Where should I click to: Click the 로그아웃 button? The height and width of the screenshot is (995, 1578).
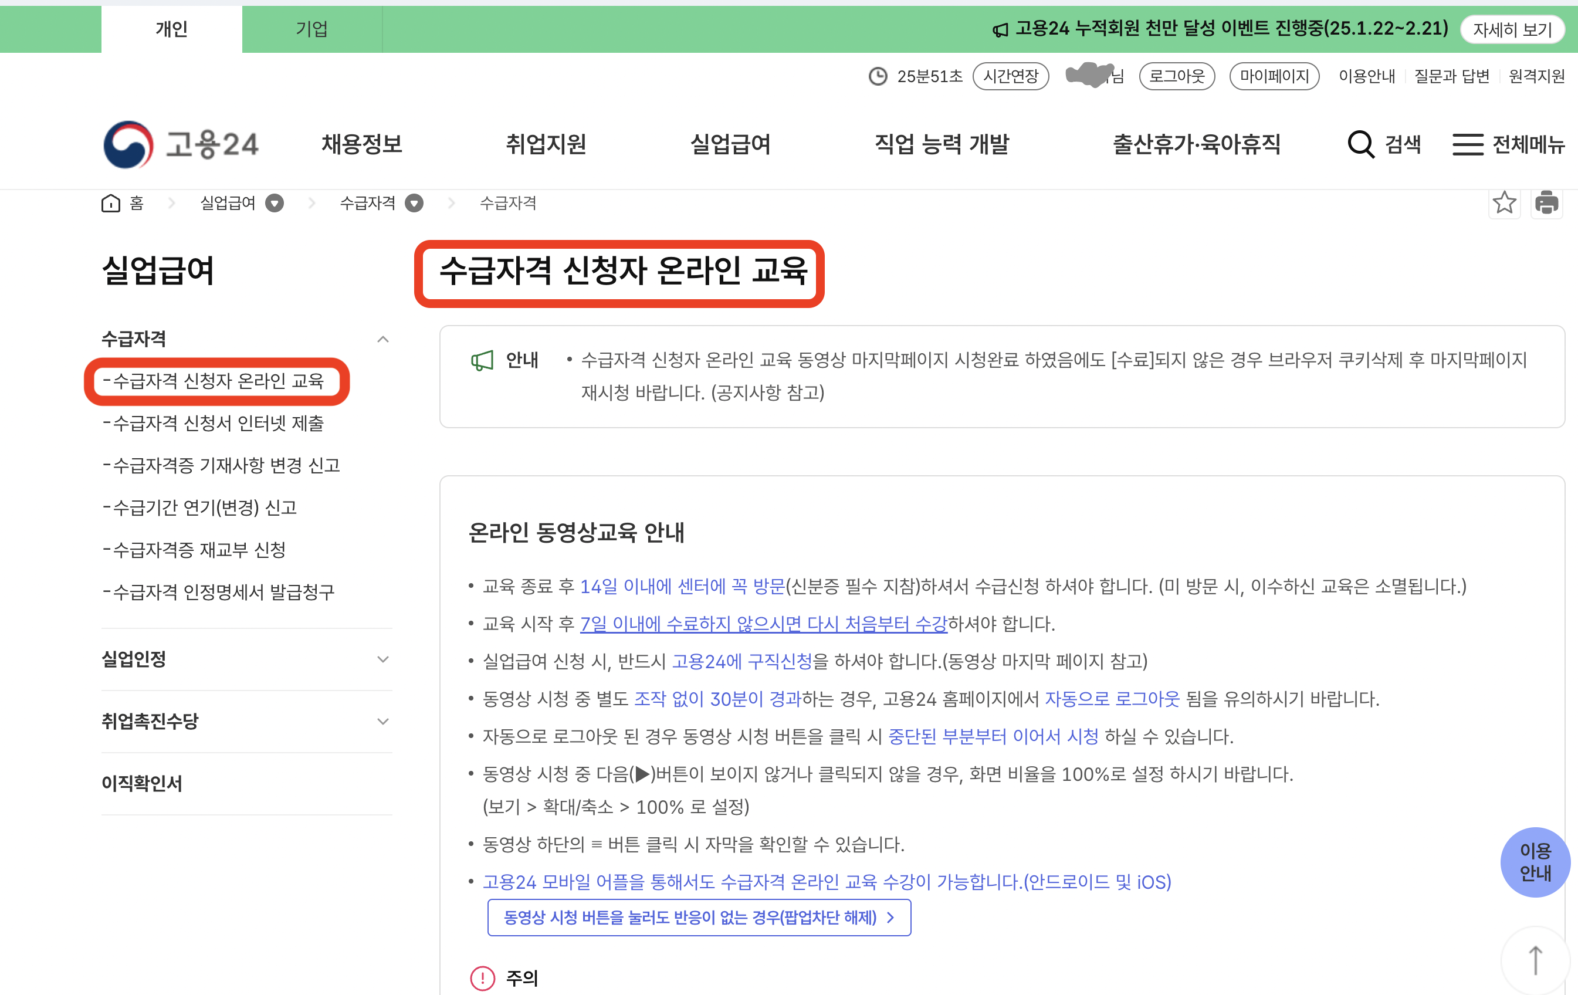point(1176,76)
